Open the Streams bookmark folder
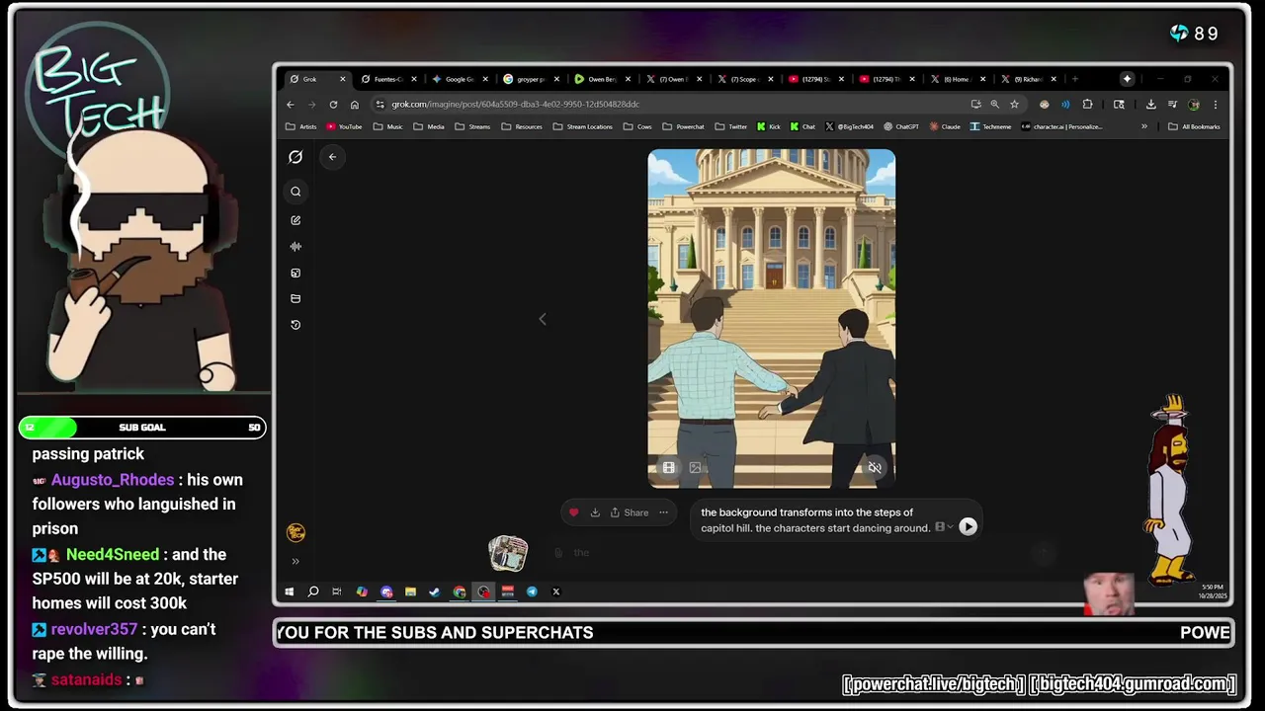Screen dimensions: 1265x711 pos(472,126)
